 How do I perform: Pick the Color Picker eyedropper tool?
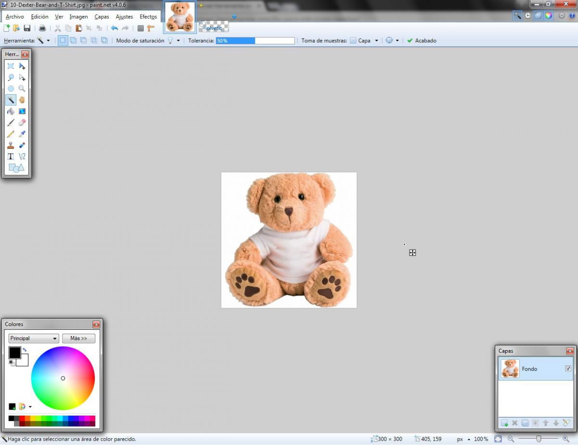pyautogui.click(x=22, y=134)
